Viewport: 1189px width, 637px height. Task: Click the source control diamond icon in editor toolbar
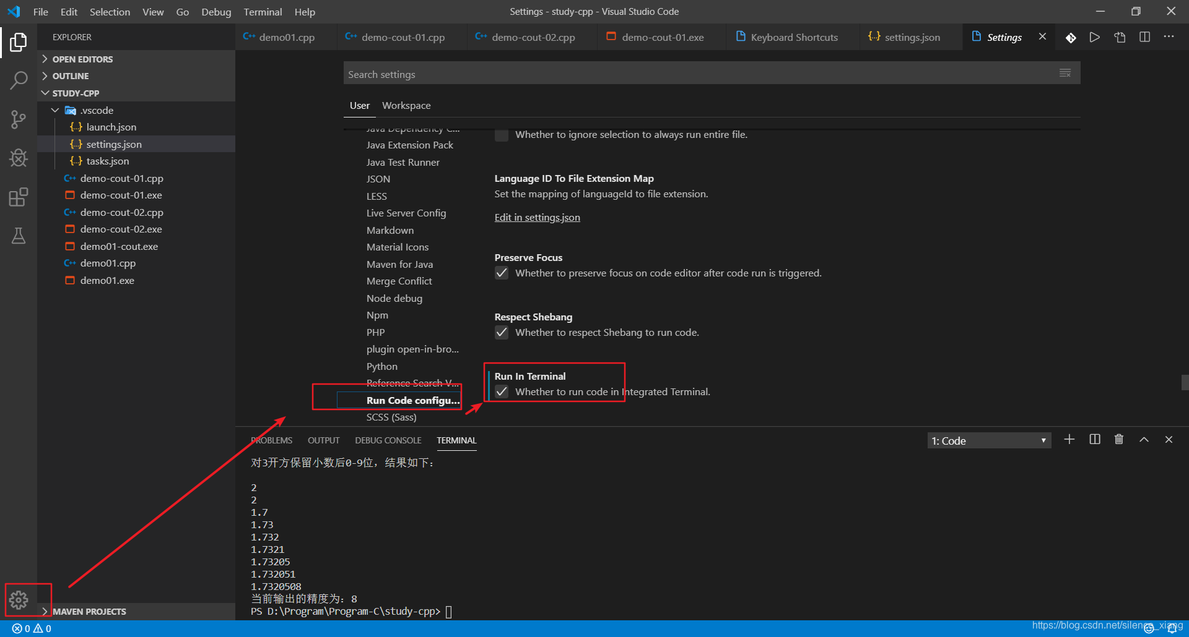tap(1071, 38)
